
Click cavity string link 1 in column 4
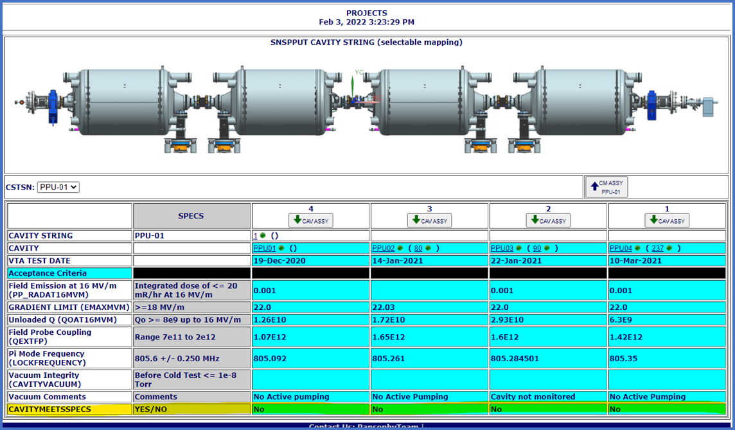(x=255, y=236)
